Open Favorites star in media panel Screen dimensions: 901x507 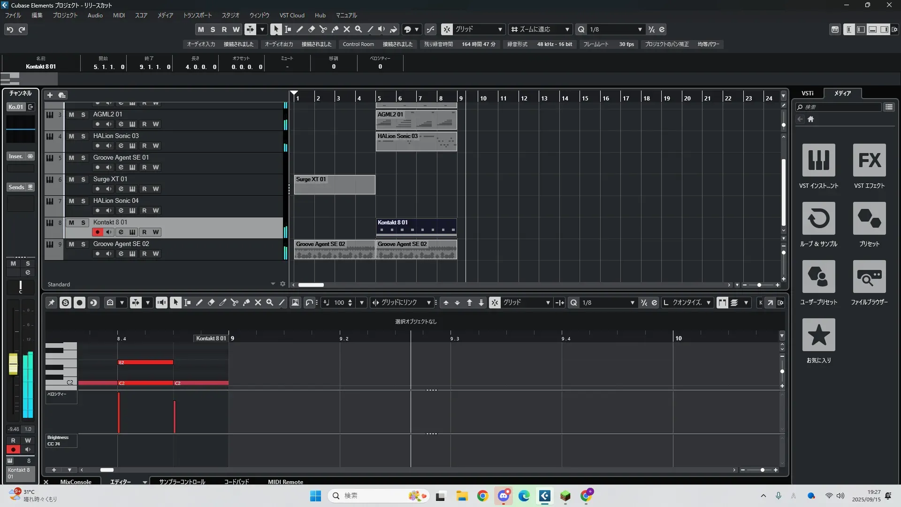click(818, 335)
